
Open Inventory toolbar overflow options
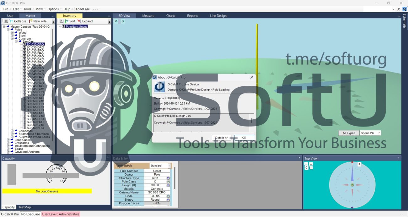pos(109,21)
